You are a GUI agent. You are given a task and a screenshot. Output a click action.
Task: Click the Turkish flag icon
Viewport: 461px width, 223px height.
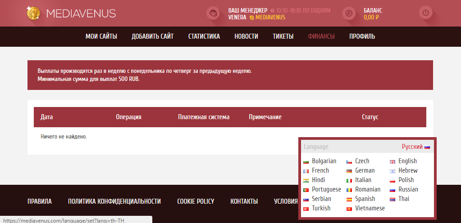tap(306, 209)
